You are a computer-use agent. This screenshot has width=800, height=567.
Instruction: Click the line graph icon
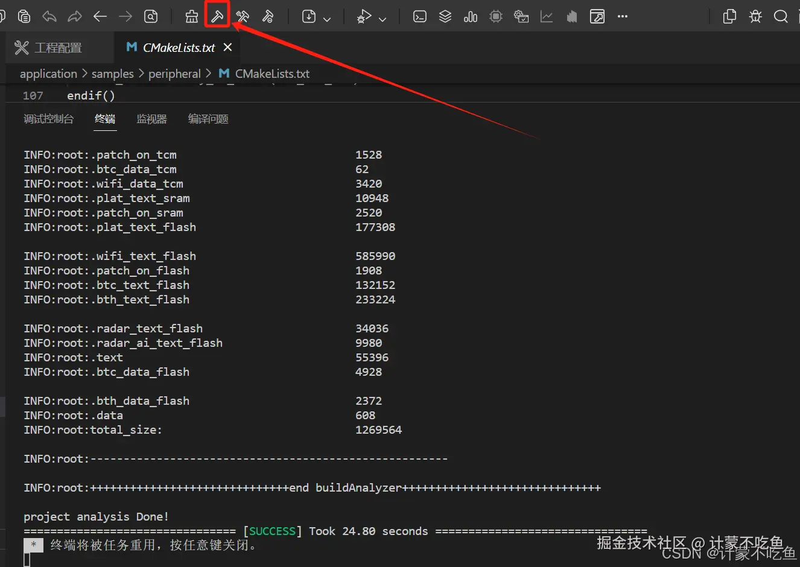click(x=547, y=16)
